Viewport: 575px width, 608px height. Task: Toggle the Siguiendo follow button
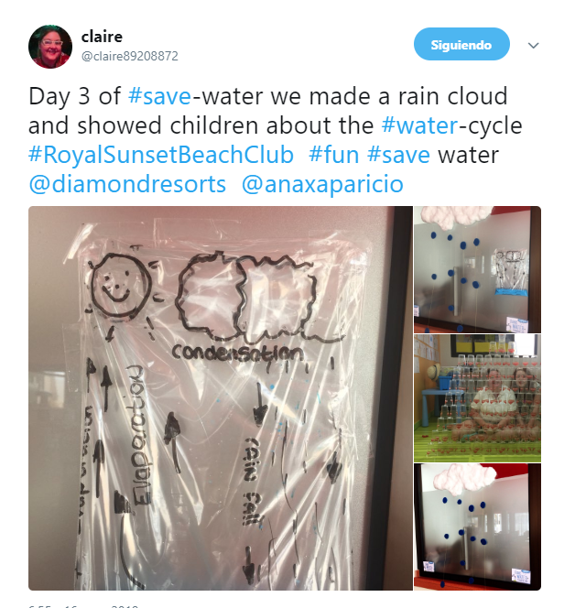pyautogui.click(x=461, y=44)
